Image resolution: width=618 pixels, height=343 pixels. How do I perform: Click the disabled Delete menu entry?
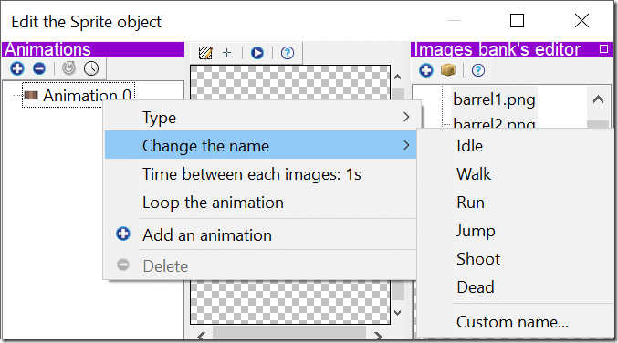click(260, 265)
